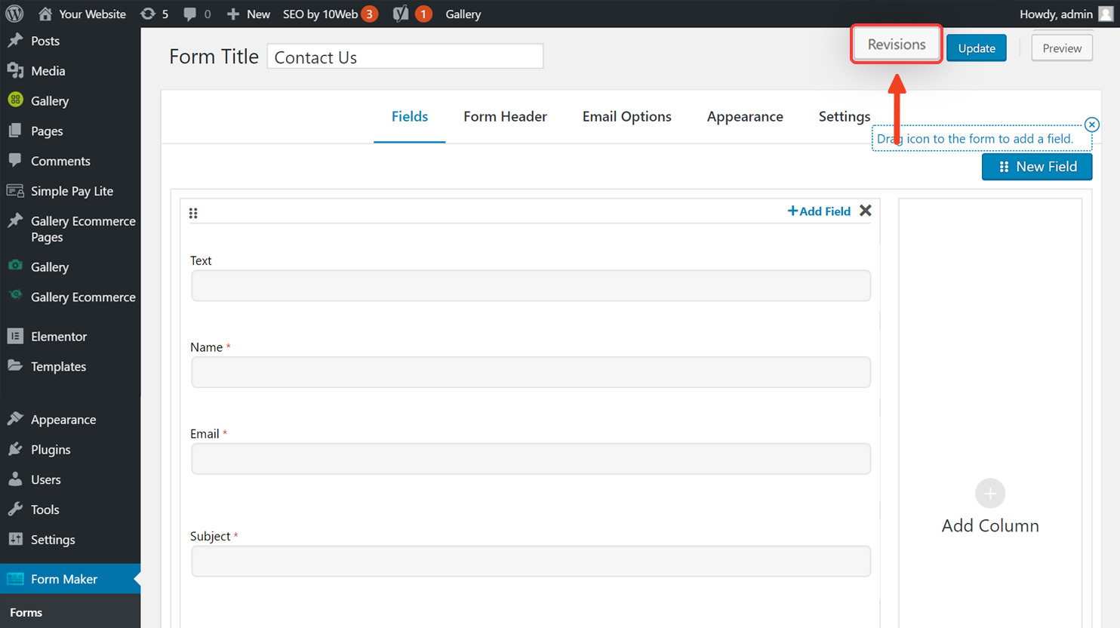Open the comments bubble icon in admin bar
The height and width of the screenshot is (628, 1120).
(197, 14)
